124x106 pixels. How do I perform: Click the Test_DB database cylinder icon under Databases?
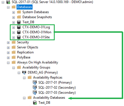coord(19,22)
